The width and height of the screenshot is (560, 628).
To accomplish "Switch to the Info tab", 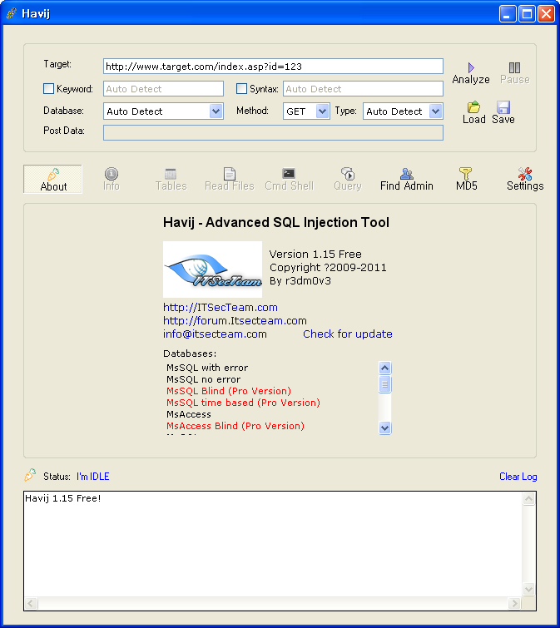I will point(112,180).
